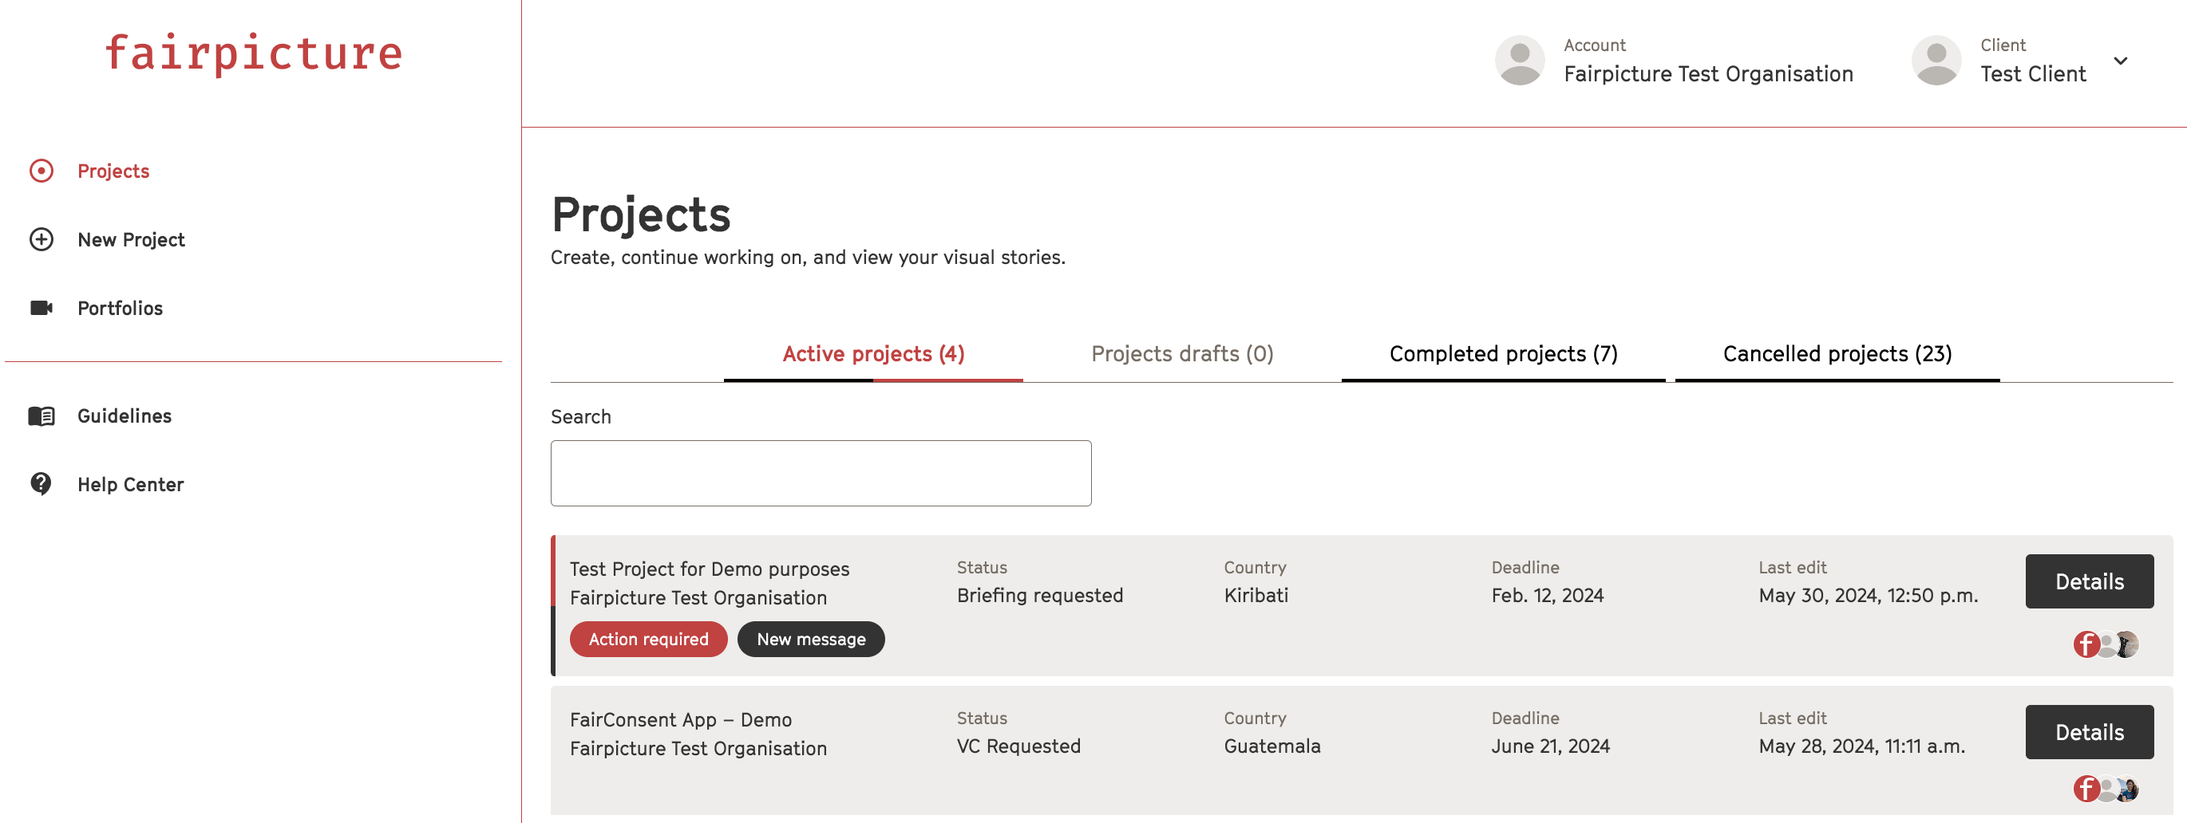This screenshot has width=2187, height=823.
Task: Click the Account avatar icon
Action: pos(1520,61)
